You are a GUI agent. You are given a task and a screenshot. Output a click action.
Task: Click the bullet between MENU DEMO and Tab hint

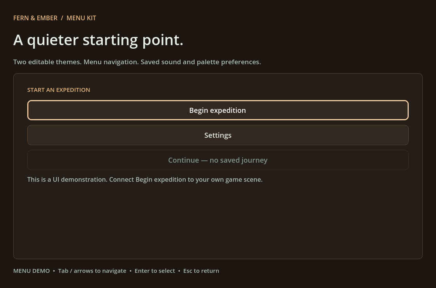(54, 271)
